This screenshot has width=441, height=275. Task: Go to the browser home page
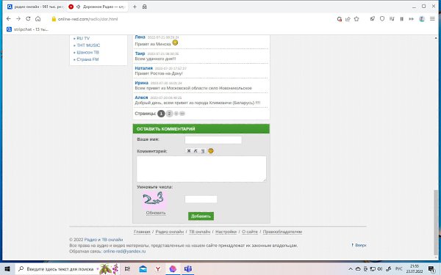click(x=38, y=19)
